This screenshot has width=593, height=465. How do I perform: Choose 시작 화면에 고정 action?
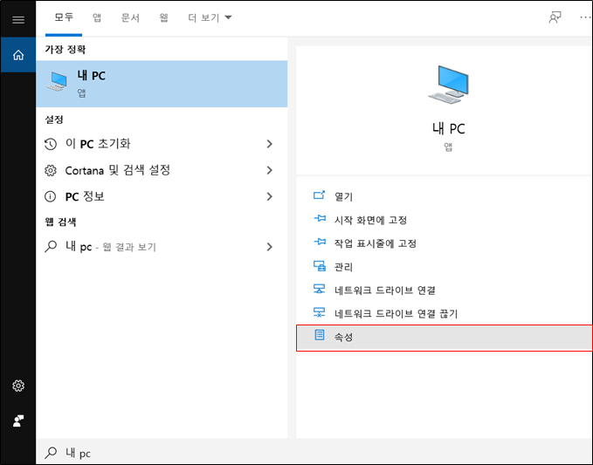click(444, 220)
